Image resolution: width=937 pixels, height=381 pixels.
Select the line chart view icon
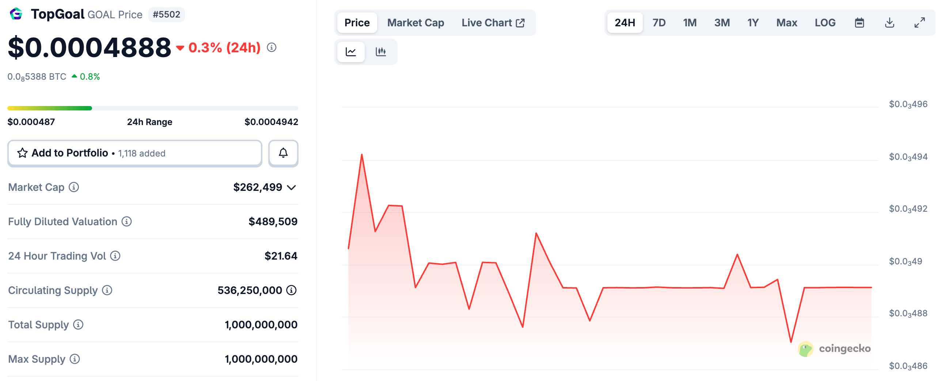point(351,52)
